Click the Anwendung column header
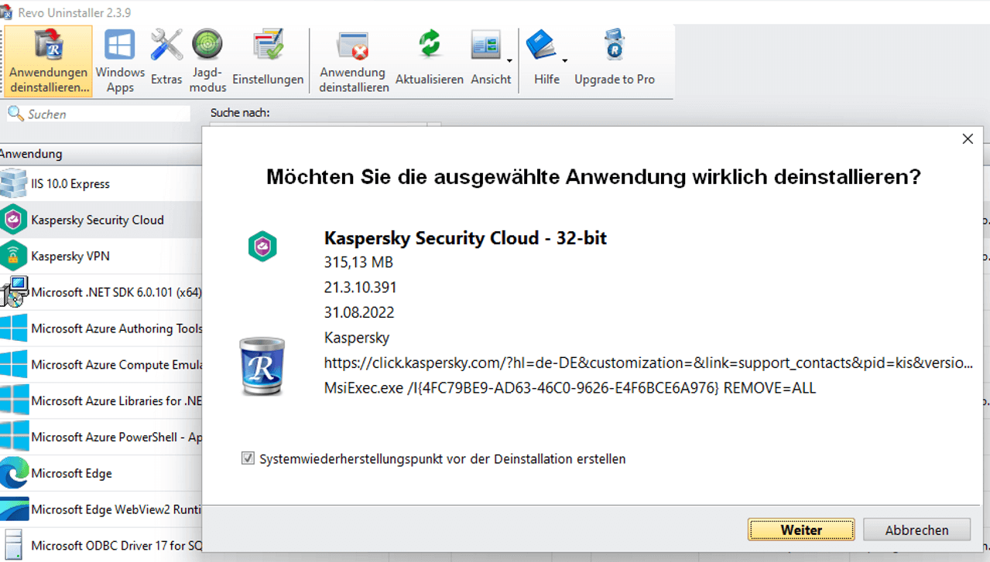This screenshot has height=562, width=990. (x=31, y=154)
